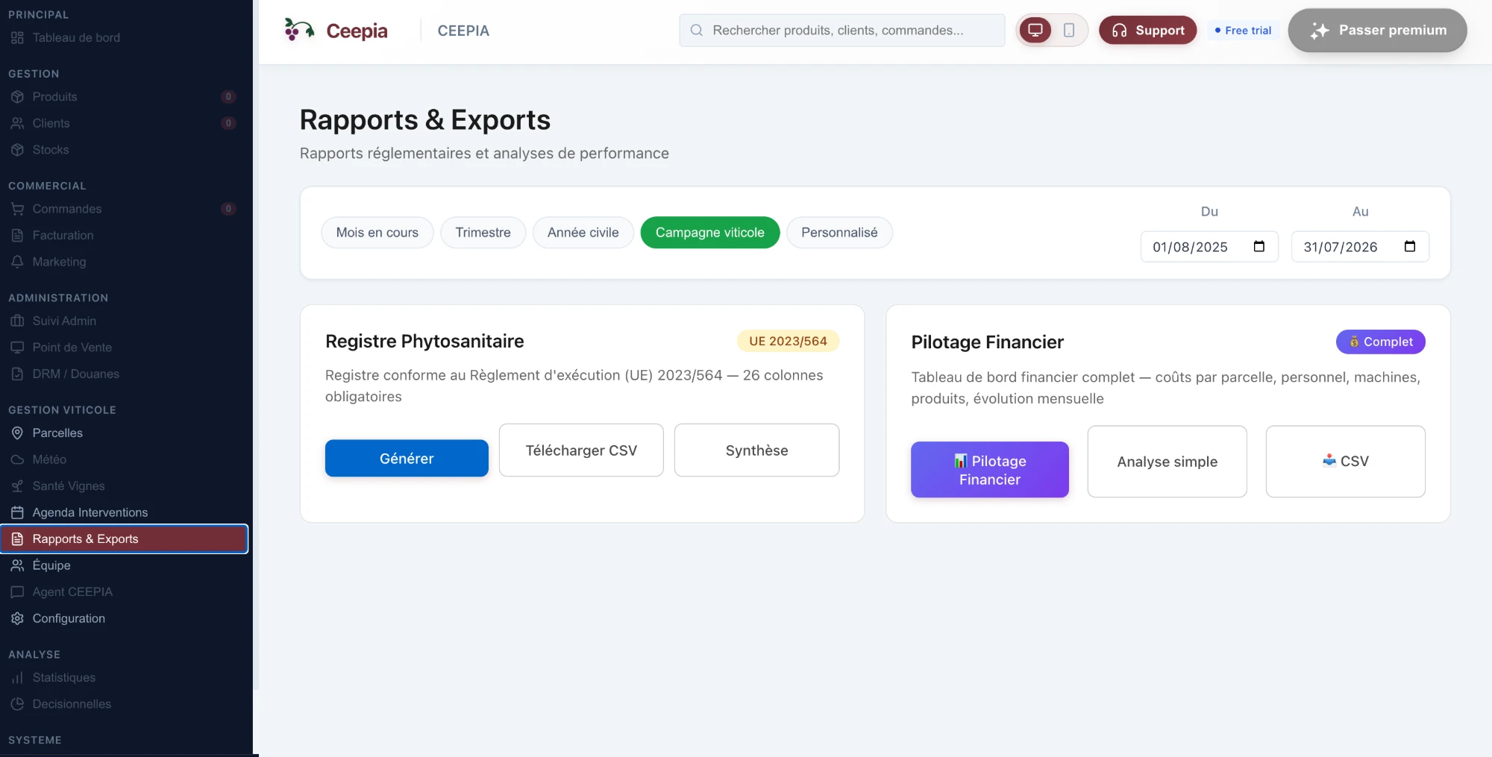
Task: Click the DRM / Douanes file icon
Action: point(17,374)
